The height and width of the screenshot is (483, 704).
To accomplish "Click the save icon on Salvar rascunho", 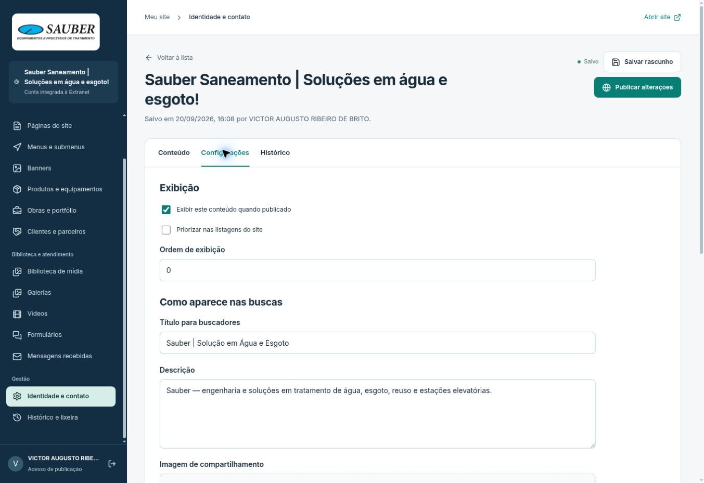I will [616, 62].
